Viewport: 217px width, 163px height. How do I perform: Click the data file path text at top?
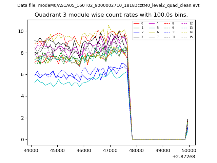coord(108,5)
